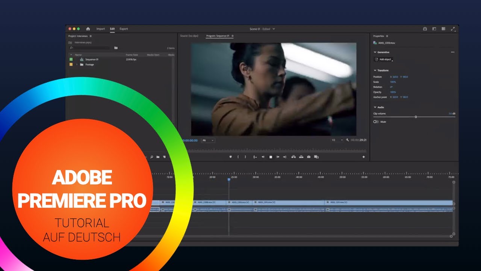Open Generative section more options
Image resolution: width=481 pixels, height=271 pixels.
(x=452, y=52)
